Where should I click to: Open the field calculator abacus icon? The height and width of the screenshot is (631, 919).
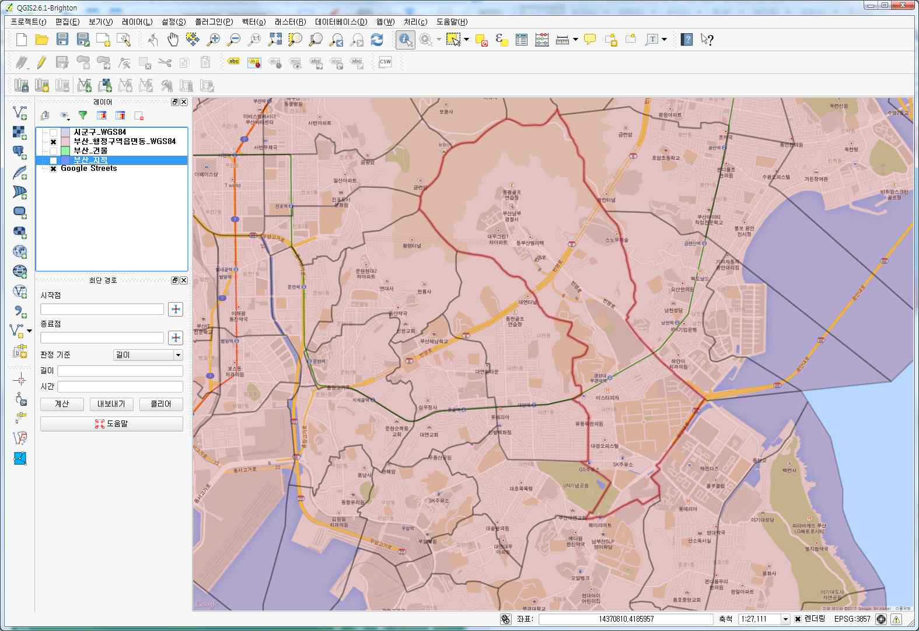[x=542, y=40]
